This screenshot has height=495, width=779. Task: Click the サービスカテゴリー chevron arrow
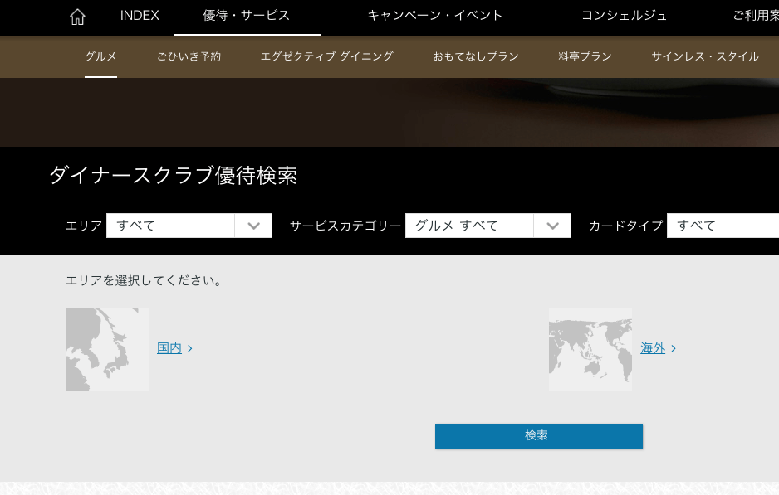[x=552, y=226]
